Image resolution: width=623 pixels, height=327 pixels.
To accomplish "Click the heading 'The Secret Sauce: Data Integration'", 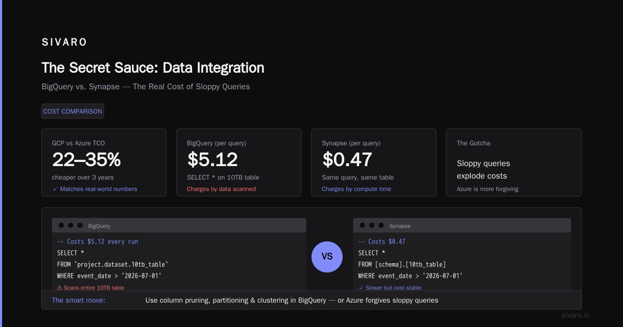I will [153, 67].
